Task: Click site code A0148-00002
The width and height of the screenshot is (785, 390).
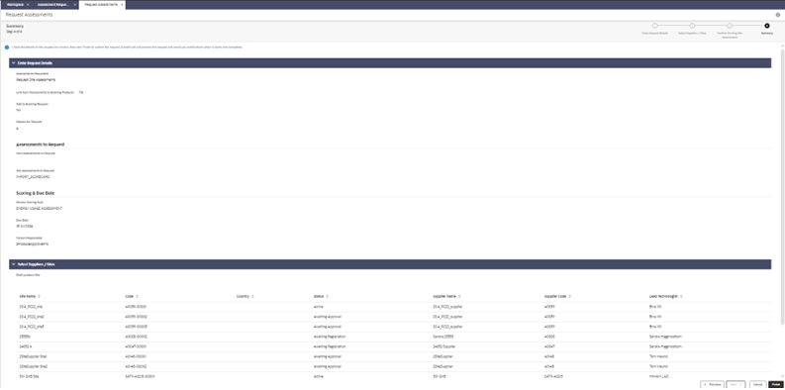Action: tap(136, 366)
